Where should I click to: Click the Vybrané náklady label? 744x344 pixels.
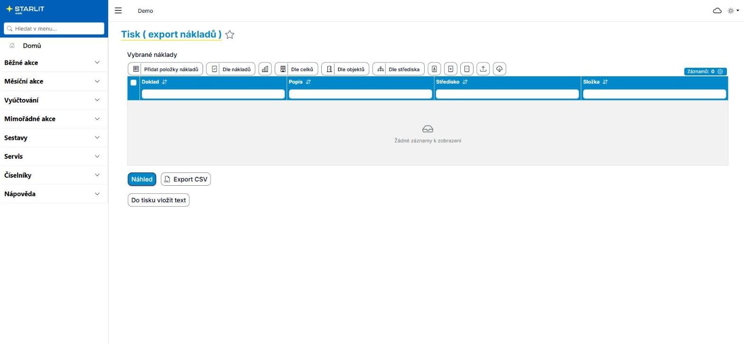152,55
